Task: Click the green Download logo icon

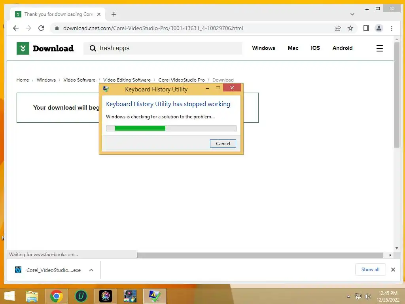Action: [x=23, y=48]
